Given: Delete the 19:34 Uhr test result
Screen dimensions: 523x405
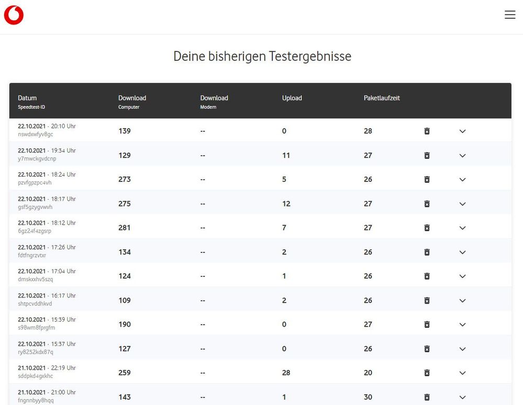Looking at the screenshot, I should pos(427,155).
